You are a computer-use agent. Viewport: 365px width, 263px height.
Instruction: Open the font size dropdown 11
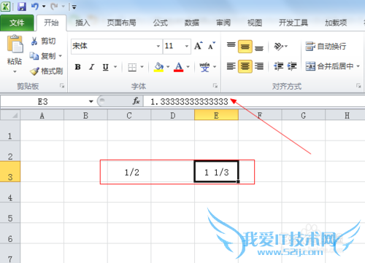pyautogui.click(x=187, y=46)
